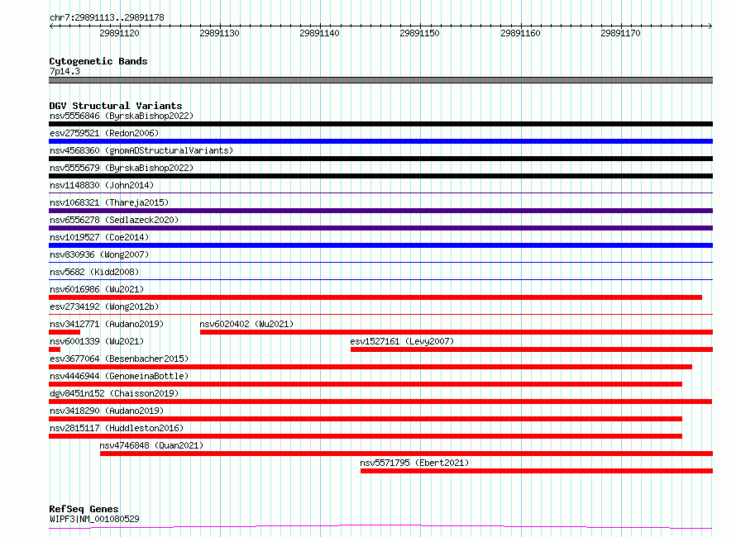The width and height of the screenshot is (736, 537).
Task: Click ruler position 29891160
Action: [x=520, y=33]
